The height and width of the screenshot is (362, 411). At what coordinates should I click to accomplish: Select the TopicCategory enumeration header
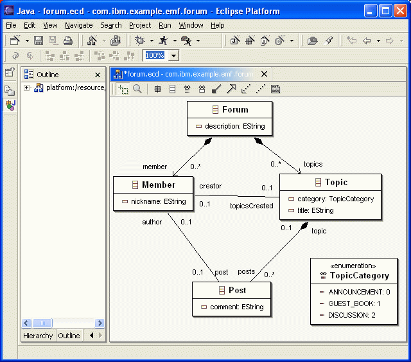[x=354, y=271]
